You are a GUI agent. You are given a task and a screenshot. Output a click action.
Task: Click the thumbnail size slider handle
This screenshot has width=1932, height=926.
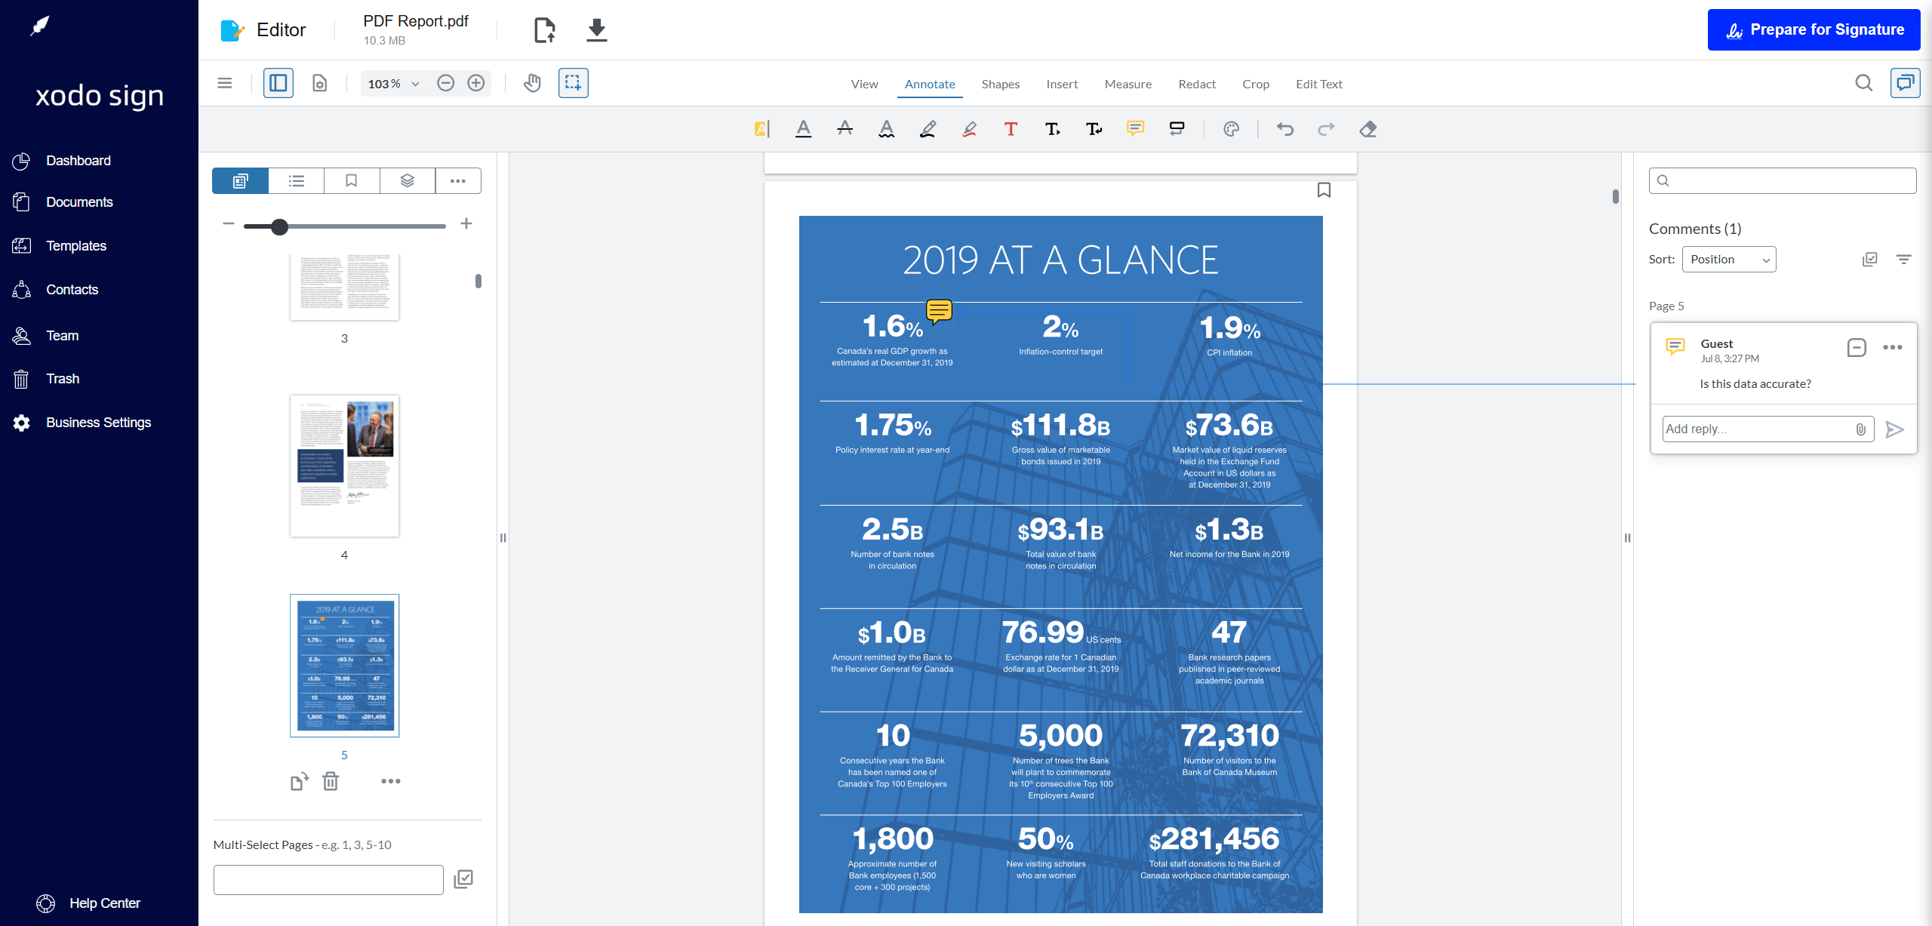click(x=279, y=226)
